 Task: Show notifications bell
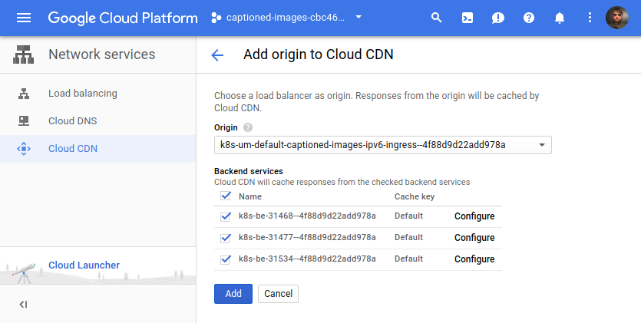560,18
